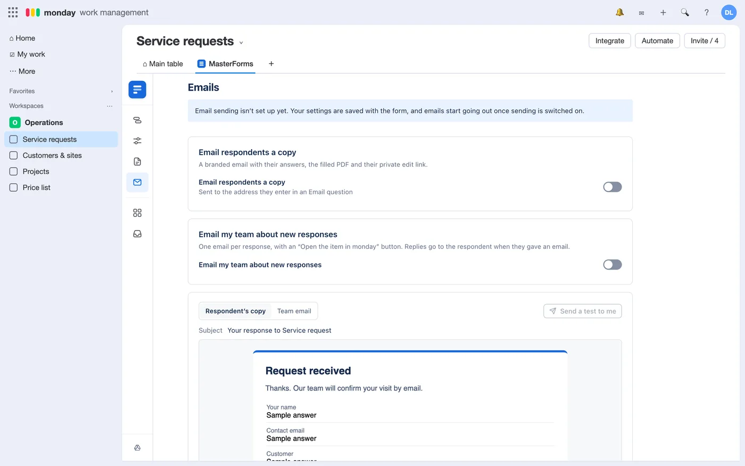Tick the Customers & sites board icon
The image size is (745, 466).
14,156
